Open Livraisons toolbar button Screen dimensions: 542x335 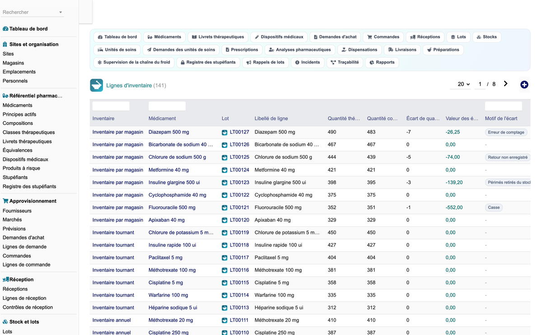402,50
